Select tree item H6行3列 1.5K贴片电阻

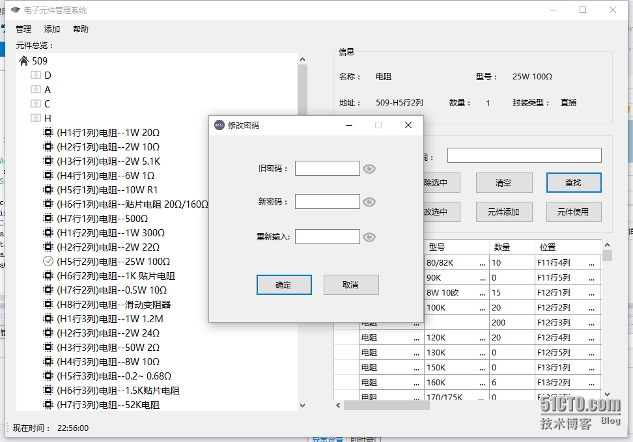[x=118, y=391]
